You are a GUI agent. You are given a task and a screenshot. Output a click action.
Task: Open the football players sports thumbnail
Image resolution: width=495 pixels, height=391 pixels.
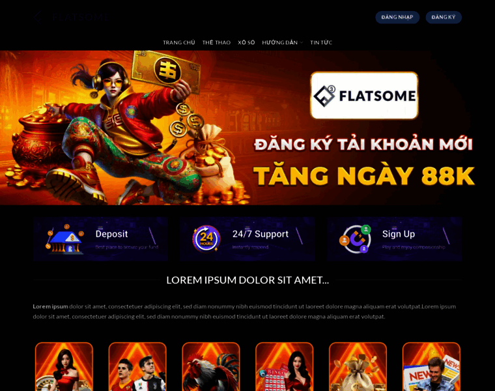click(137, 366)
